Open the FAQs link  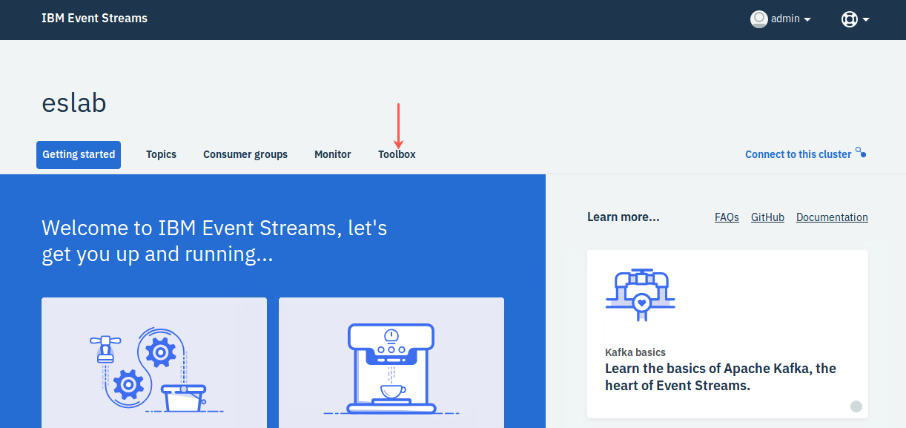[x=727, y=217]
